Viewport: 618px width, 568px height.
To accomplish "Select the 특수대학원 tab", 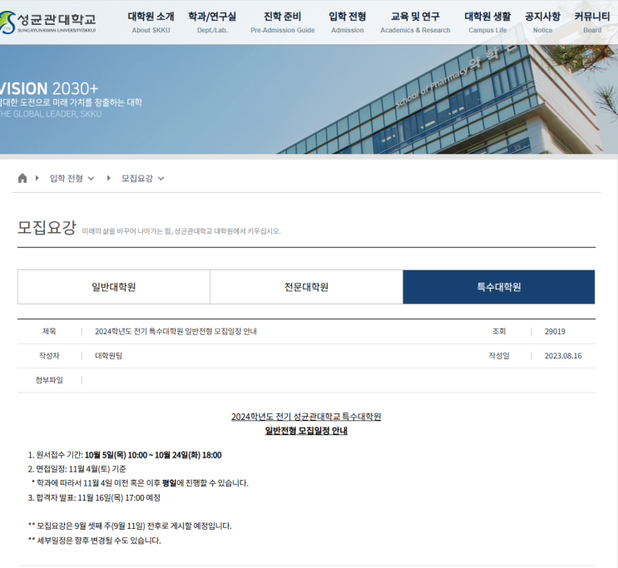I will pyautogui.click(x=498, y=287).
